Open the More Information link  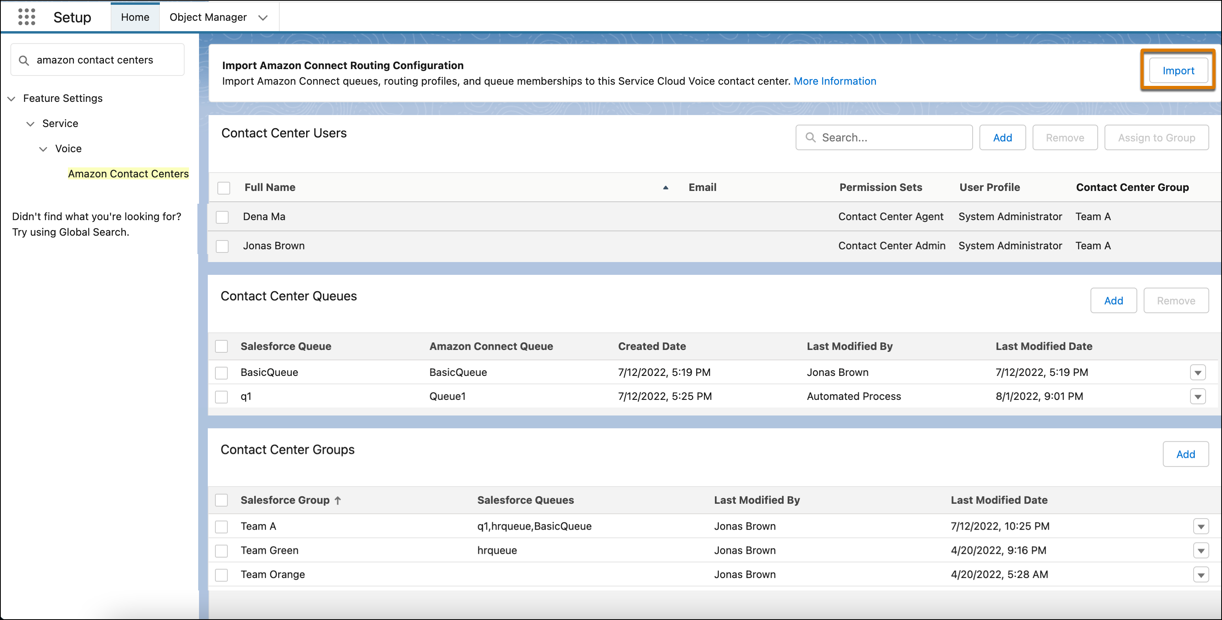(x=834, y=81)
